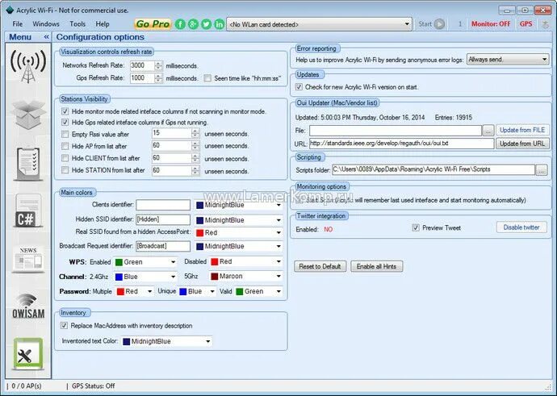This screenshot has width=557, height=396.
Task: Open Inventoried text Color dropdown
Action: click(166, 341)
